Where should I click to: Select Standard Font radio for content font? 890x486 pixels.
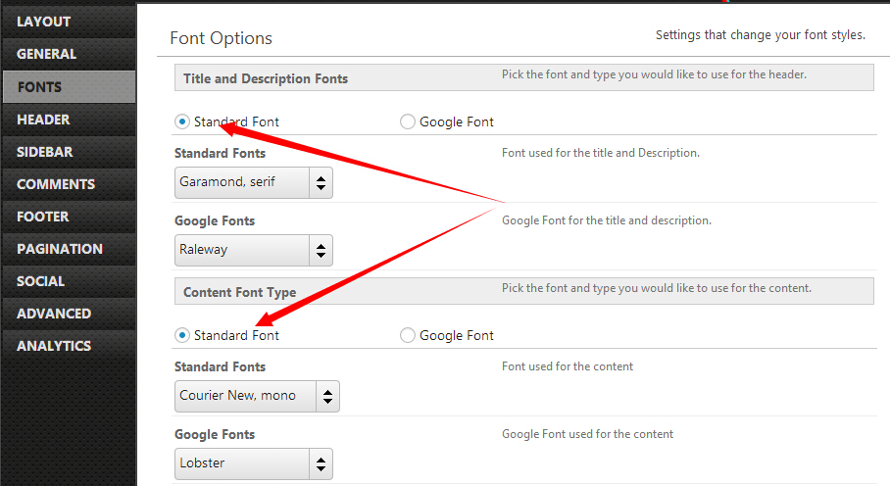coord(182,335)
